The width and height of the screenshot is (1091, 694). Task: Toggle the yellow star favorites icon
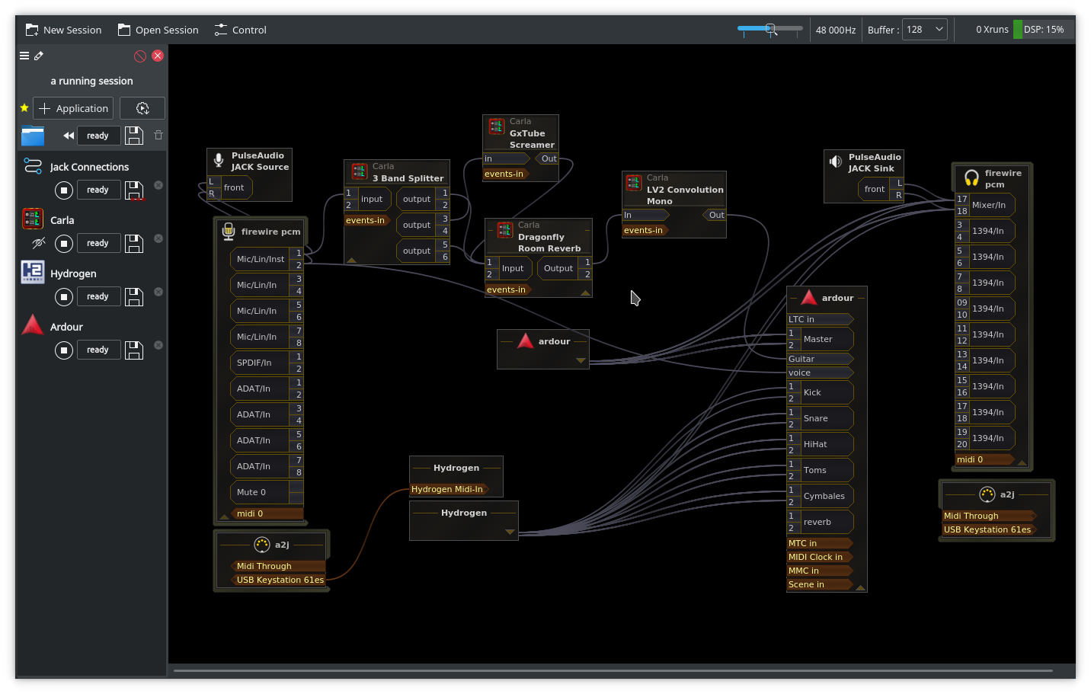[24, 108]
